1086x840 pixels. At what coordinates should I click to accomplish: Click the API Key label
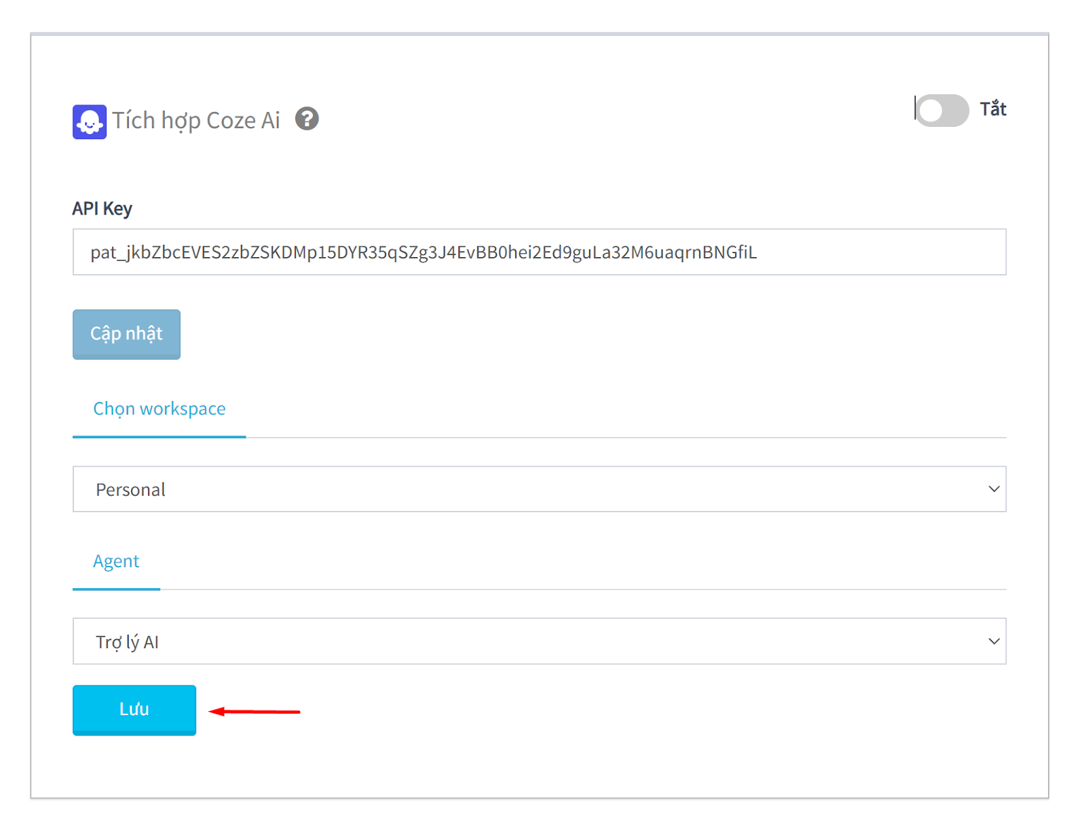102,208
